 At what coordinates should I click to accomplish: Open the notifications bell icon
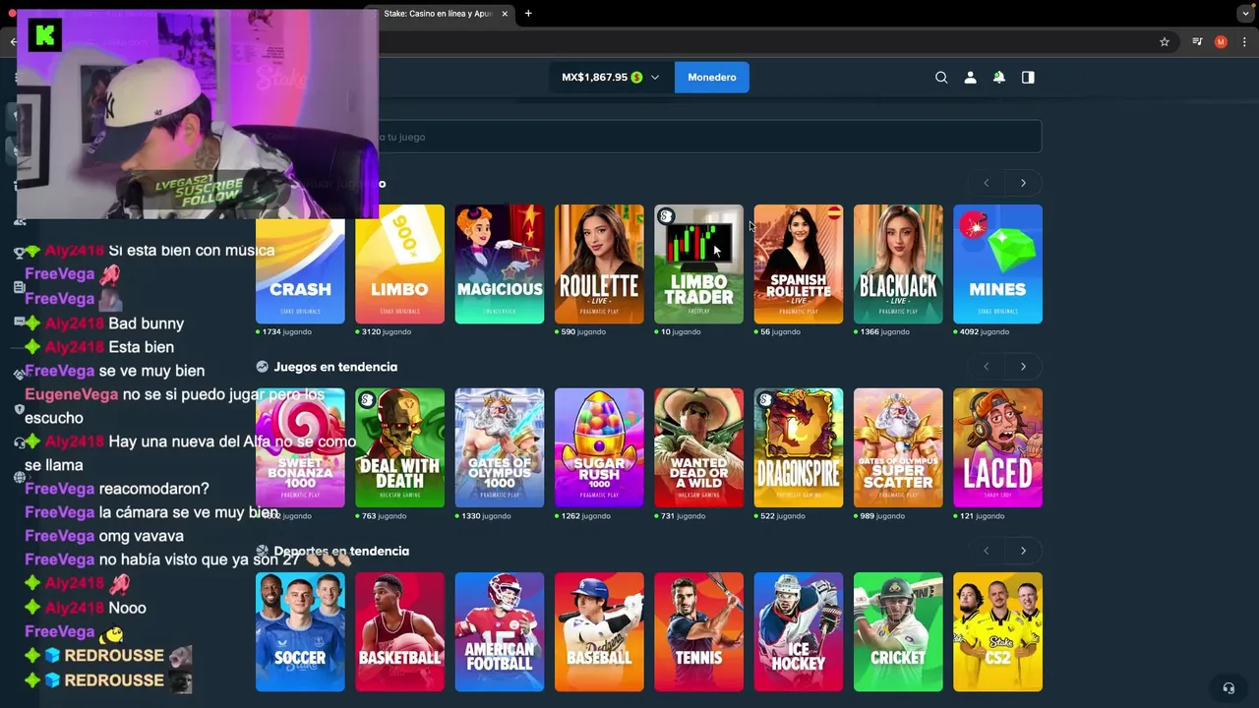tap(999, 78)
